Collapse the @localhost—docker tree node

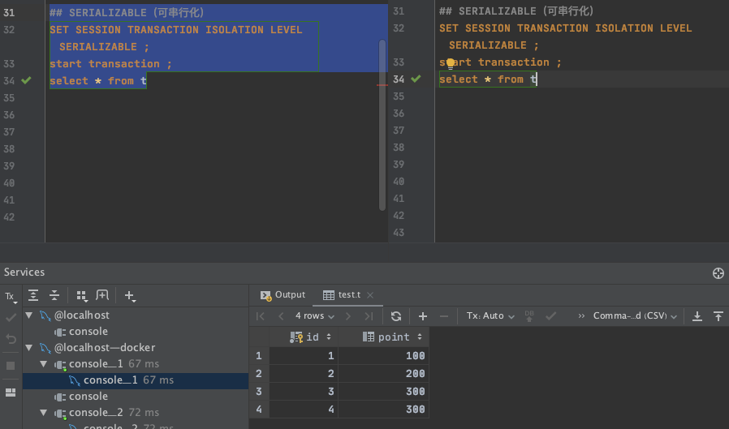click(x=29, y=348)
